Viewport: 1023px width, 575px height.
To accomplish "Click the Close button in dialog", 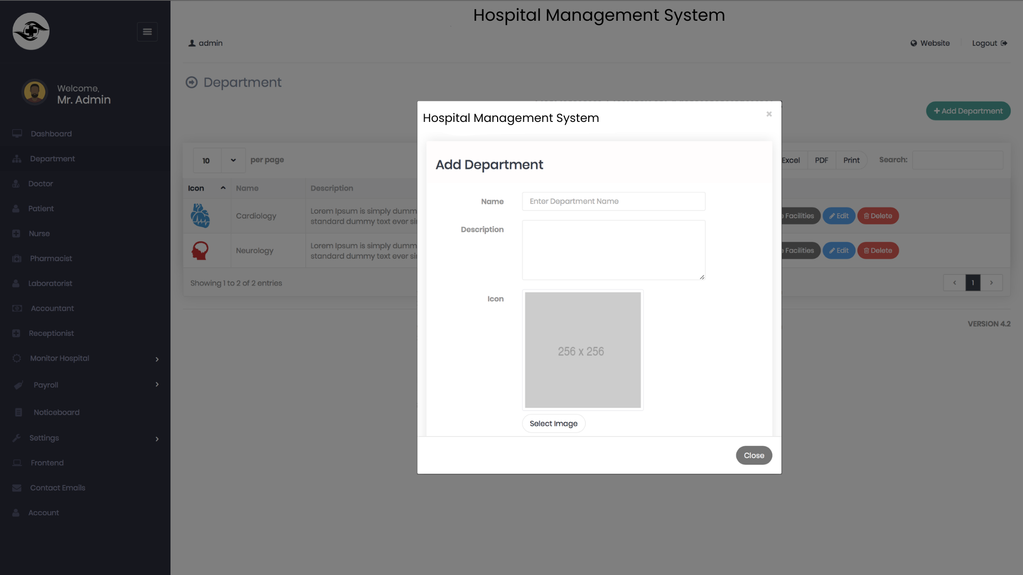I will point(753,455).
